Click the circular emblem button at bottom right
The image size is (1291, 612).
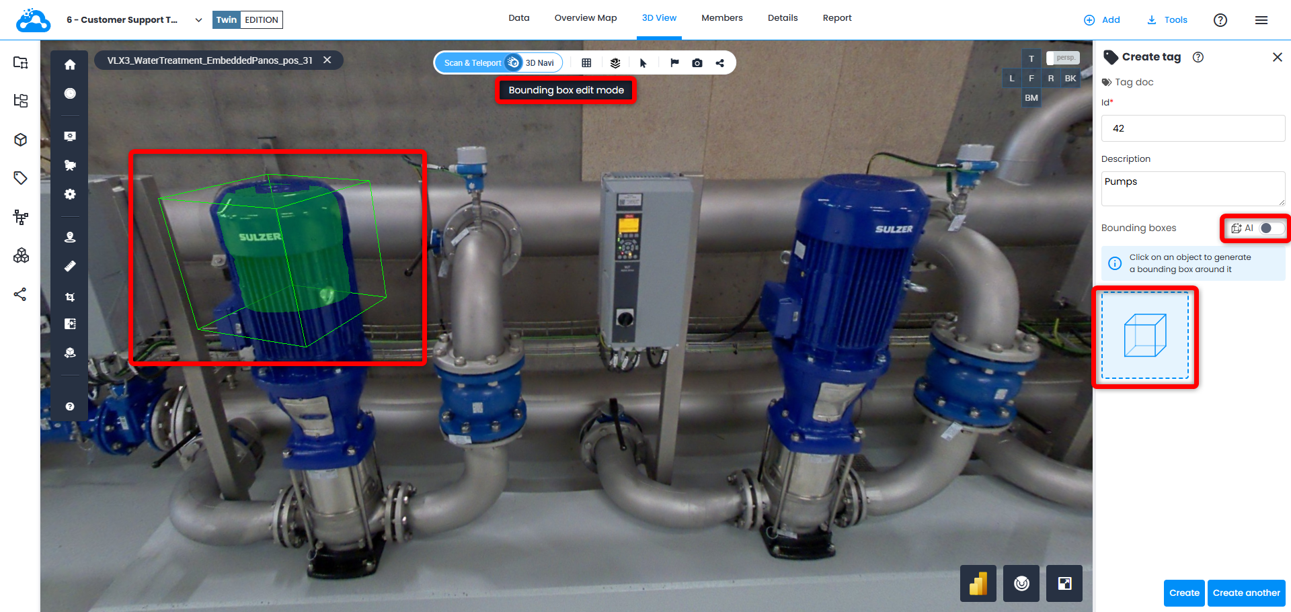tap(1021, 583)
